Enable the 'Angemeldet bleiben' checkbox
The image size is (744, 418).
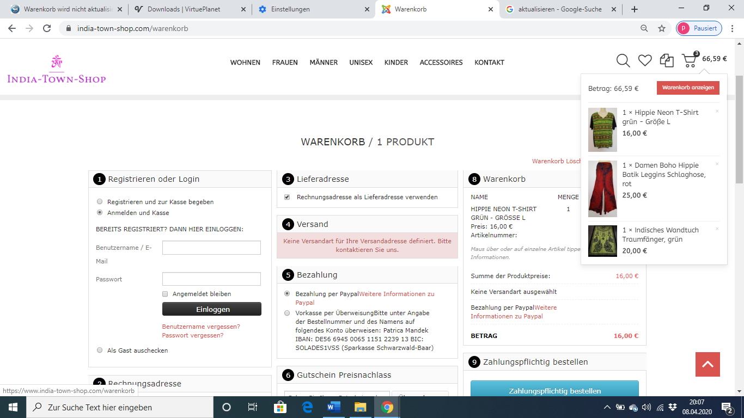click(165, 294)
